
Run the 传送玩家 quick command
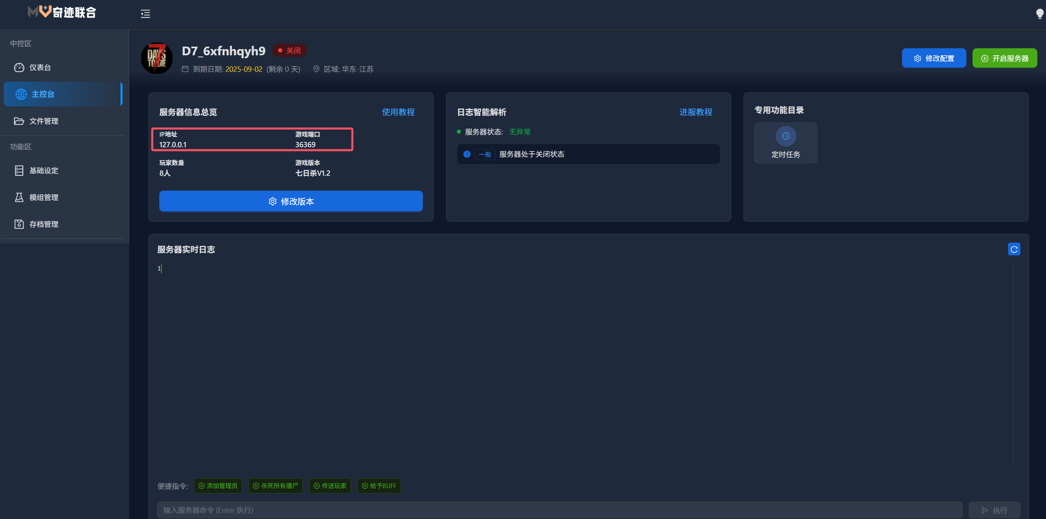click(x=330, y=486)
